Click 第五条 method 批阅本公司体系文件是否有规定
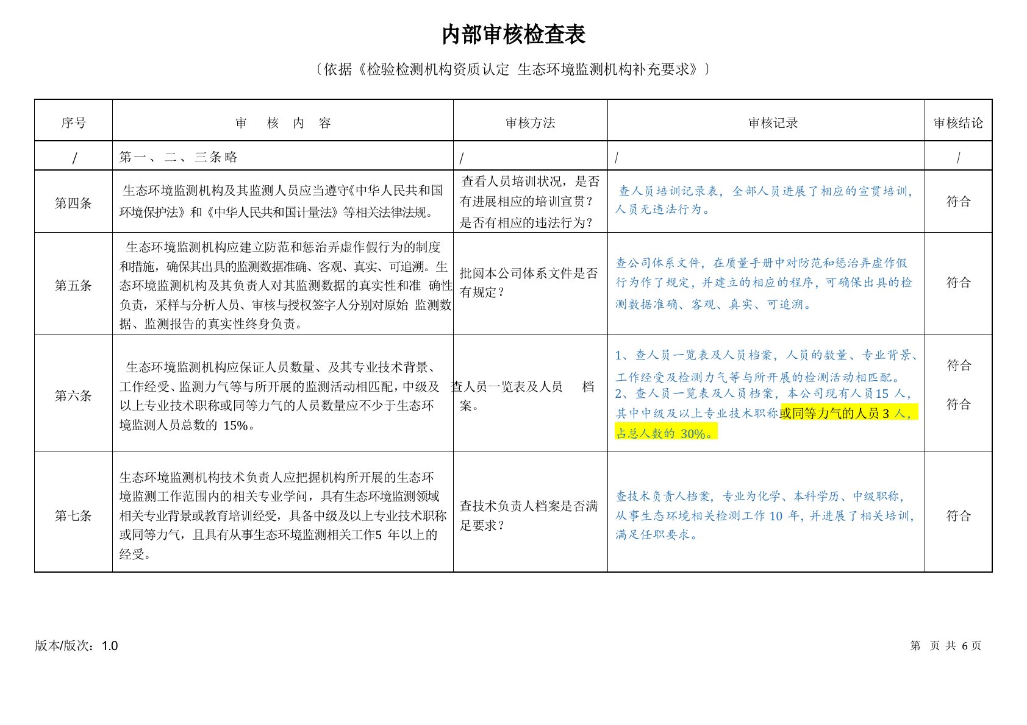Image resolution: width=1027 pixels, height=725 pixels. click(x=529, y=283)
